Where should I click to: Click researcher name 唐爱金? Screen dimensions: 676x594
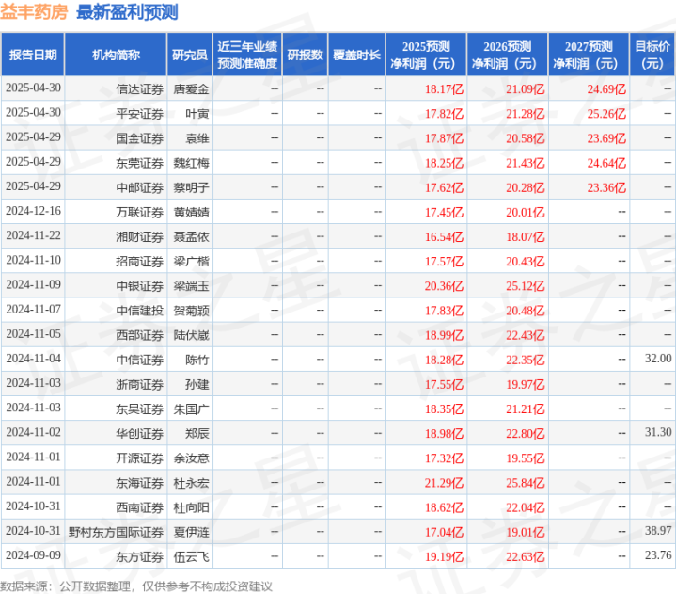point(192,89)
